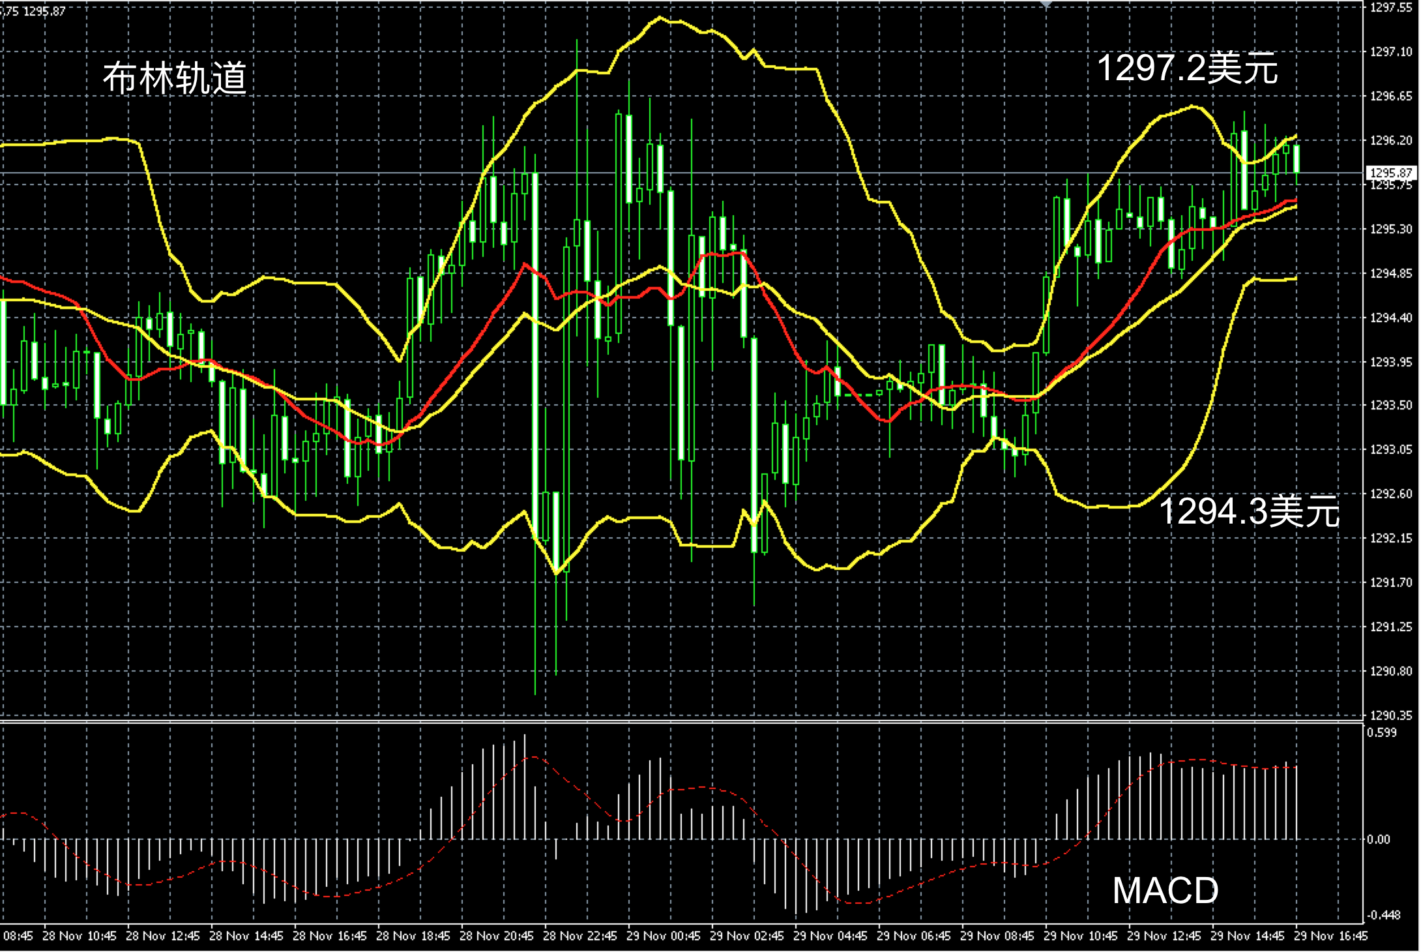Click the 1297.55 price axis label

click(x=1390, y=8)
